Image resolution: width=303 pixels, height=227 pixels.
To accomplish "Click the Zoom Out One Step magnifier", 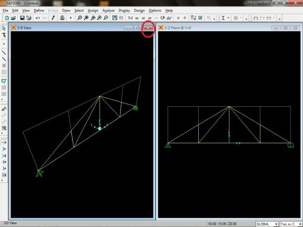I will point(106,18).
